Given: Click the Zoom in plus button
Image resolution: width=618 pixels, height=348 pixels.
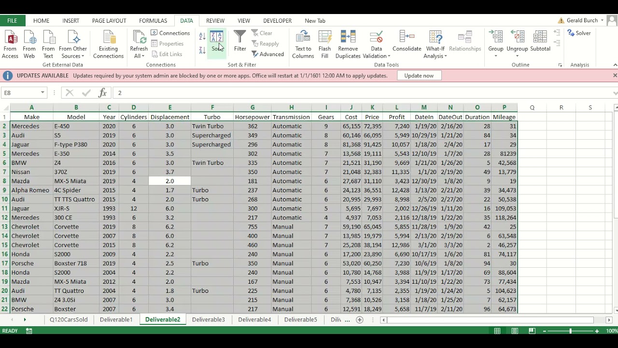Looking at the screenshot, I should (x=597, y=331).
